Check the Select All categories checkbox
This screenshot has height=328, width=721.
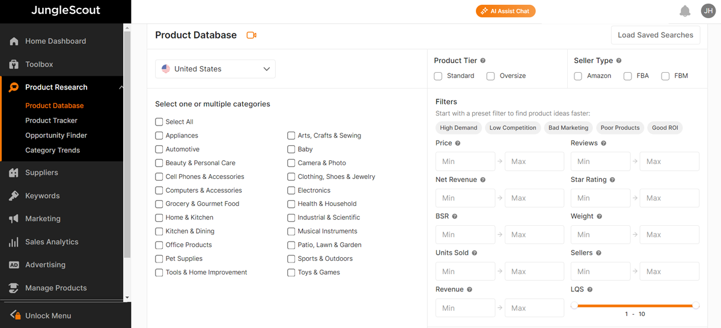click(159, 122)
